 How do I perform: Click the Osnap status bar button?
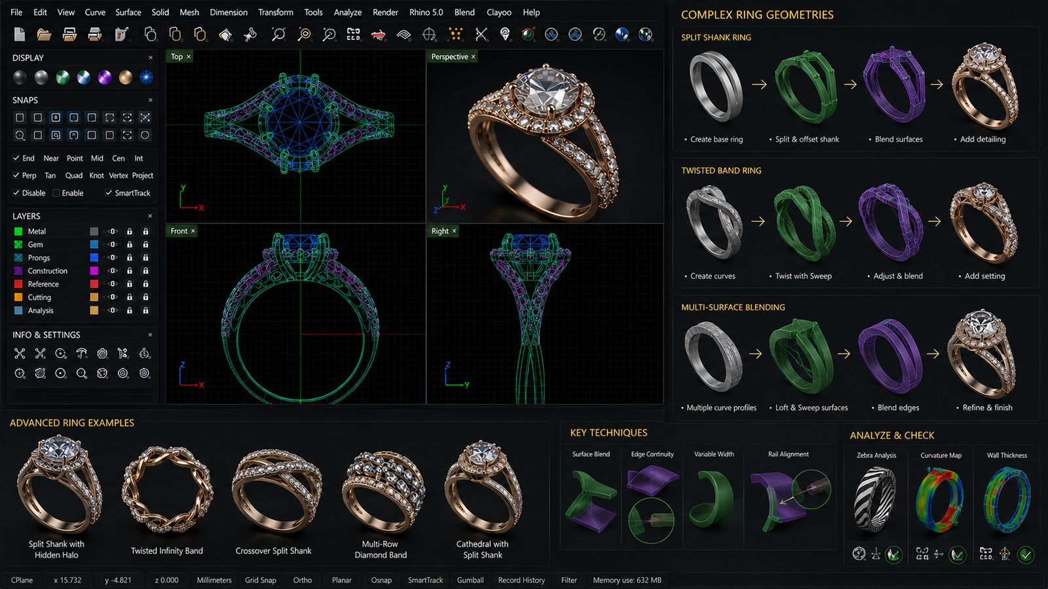pyautogui.click(x=381, y=580)
